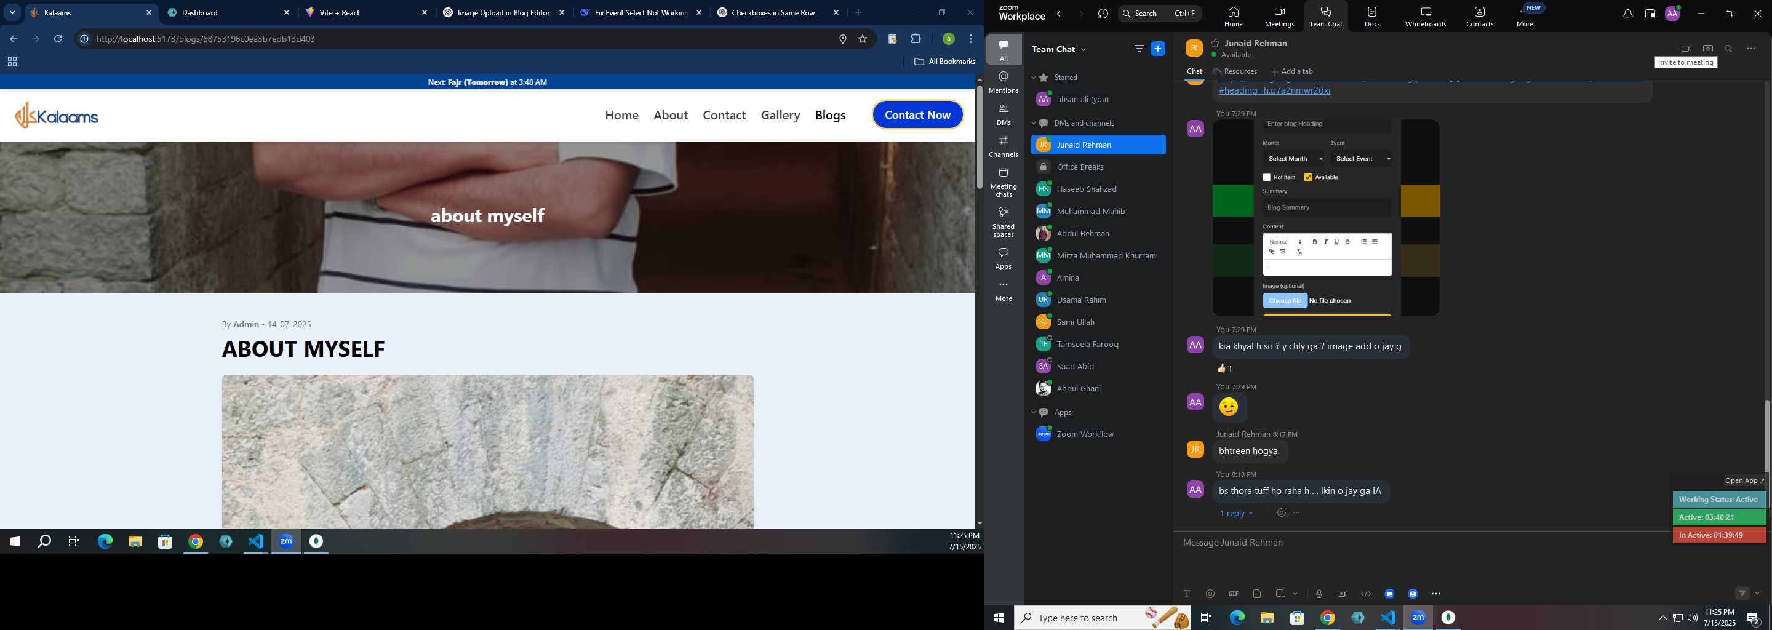Screen dimensions: 1772x630
Task: Record an audio message with microphone icon
Action: coord(1319,594)
